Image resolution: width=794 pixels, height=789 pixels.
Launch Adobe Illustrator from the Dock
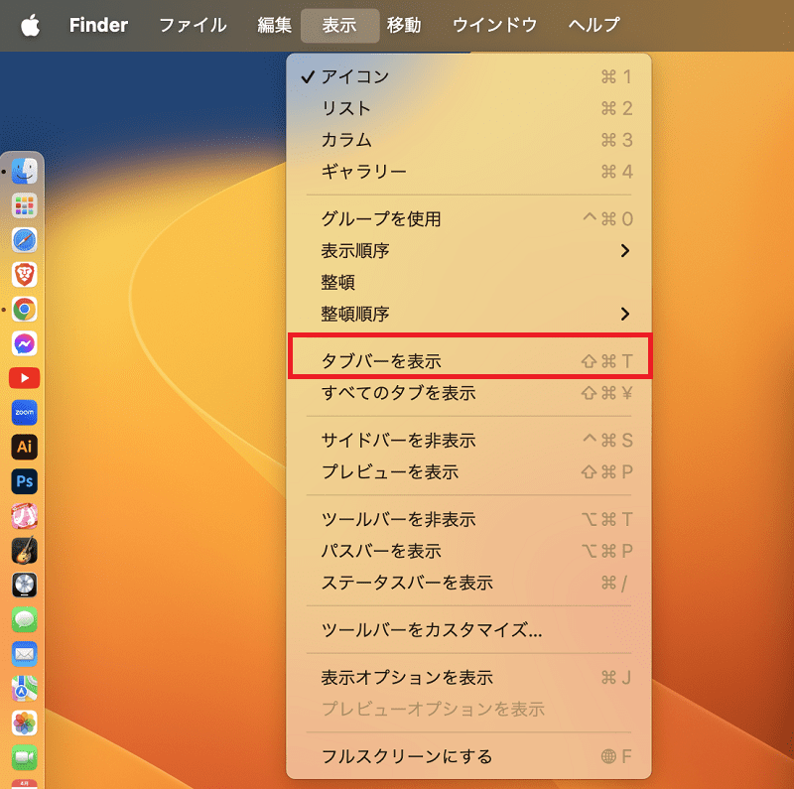pyautogui.click(x=24, y=447)
